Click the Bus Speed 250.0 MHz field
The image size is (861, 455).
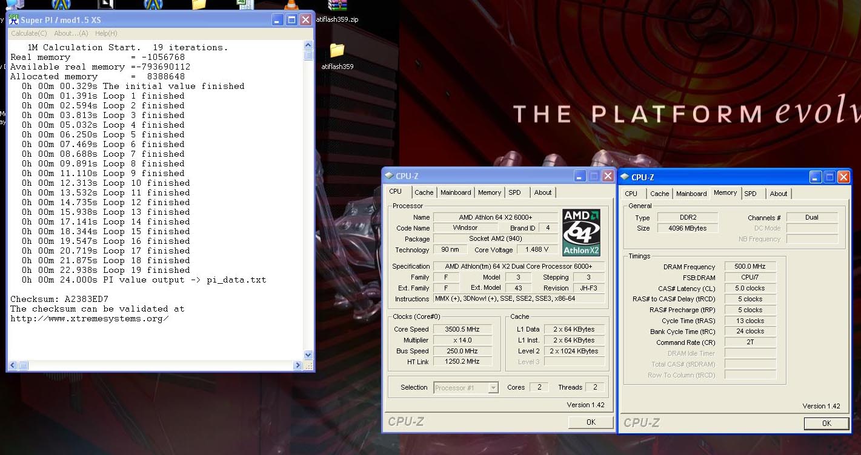(462, 351)
